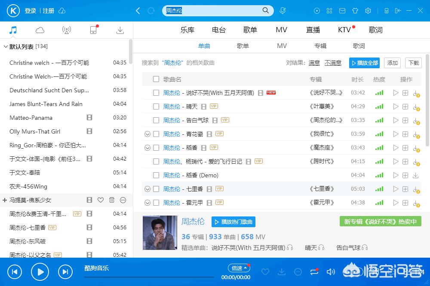
Task: Open the local downloads icon in sidebar
Action: coord(120,30)
